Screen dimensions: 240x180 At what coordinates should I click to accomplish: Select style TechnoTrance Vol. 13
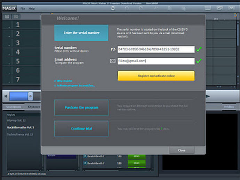pos(20,134)
